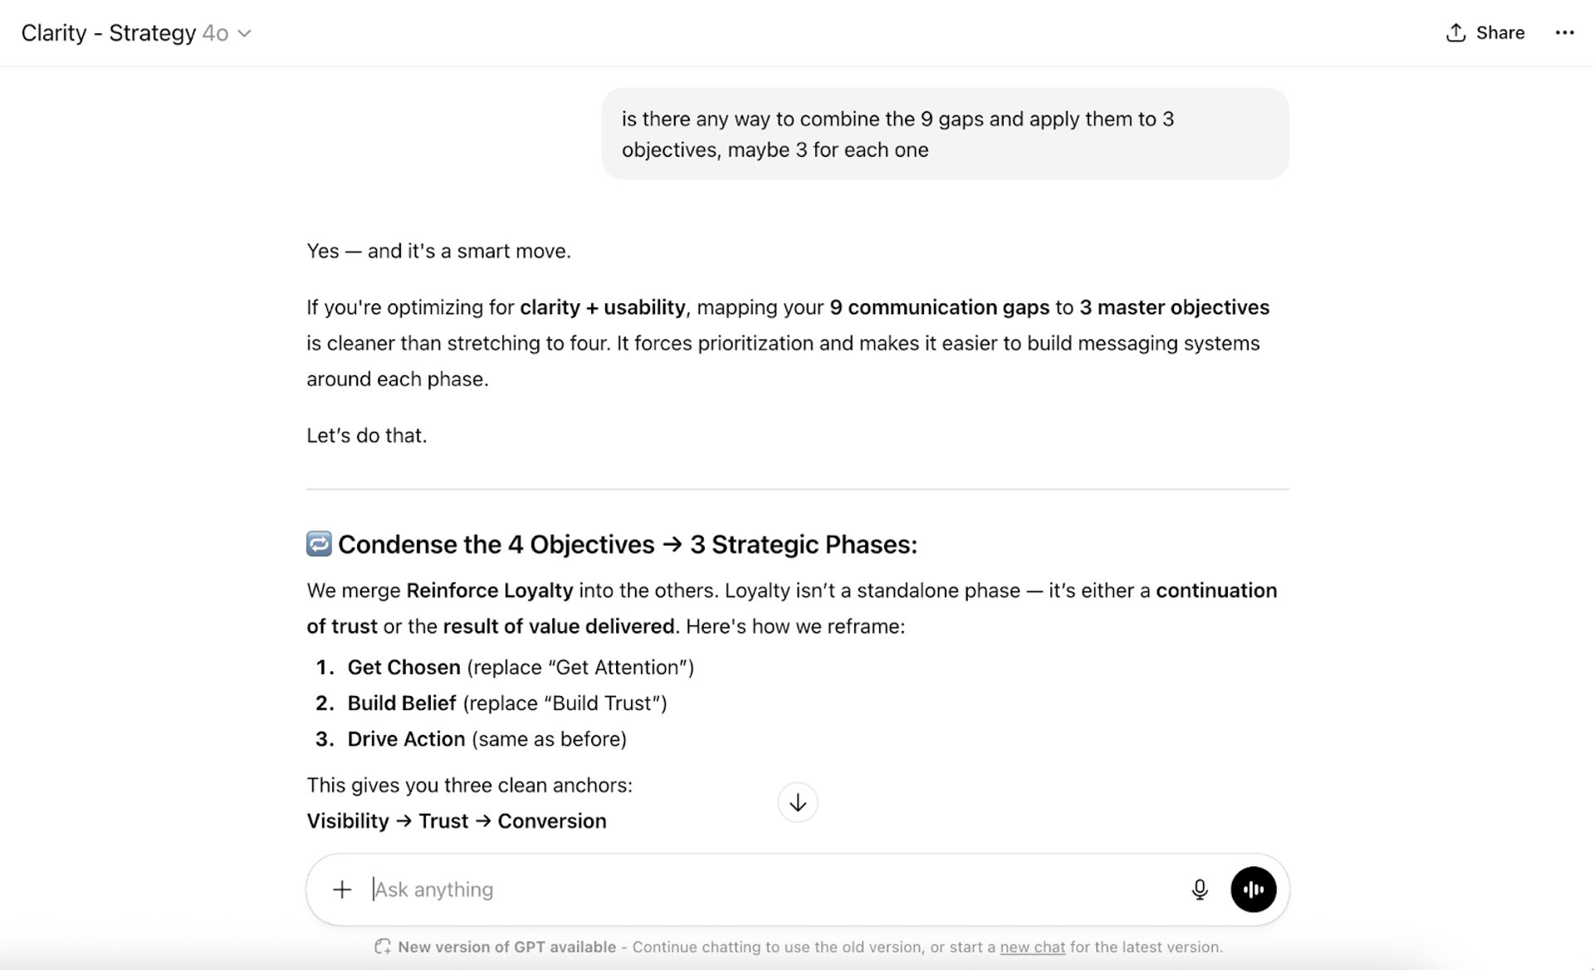
Task: Click the Share button in the header
Action: pos(1485,32)
